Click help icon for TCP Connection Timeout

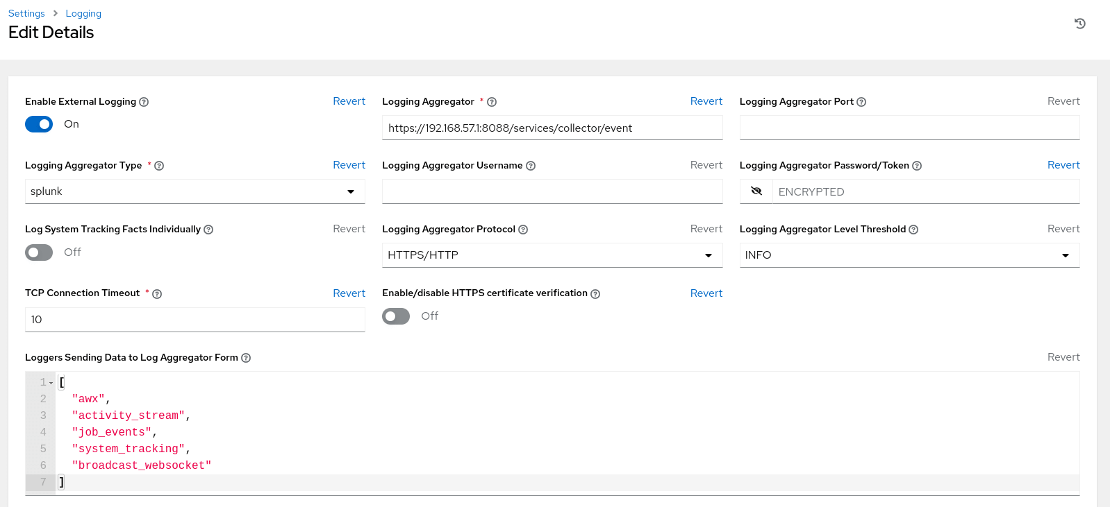click(157, 294)
